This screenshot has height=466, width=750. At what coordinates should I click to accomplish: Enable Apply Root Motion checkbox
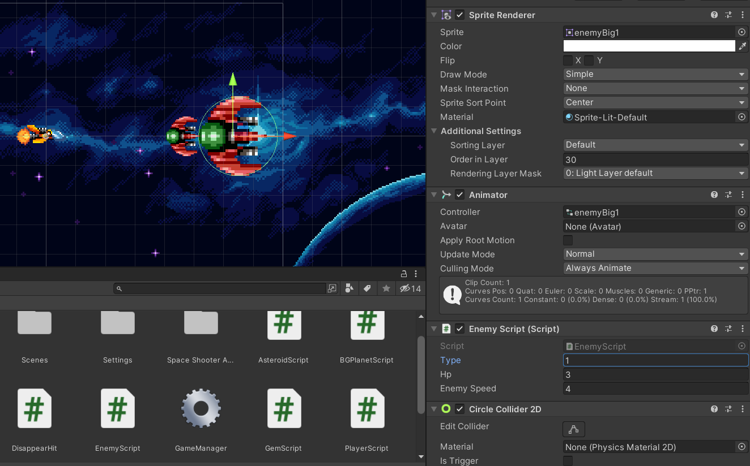[x=568, y=240]
